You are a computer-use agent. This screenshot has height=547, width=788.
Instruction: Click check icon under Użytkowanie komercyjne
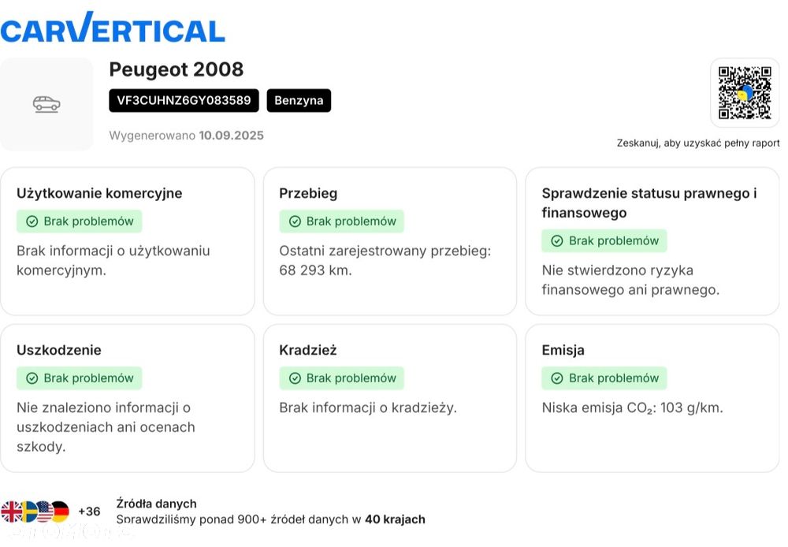[x=32, y=221]
